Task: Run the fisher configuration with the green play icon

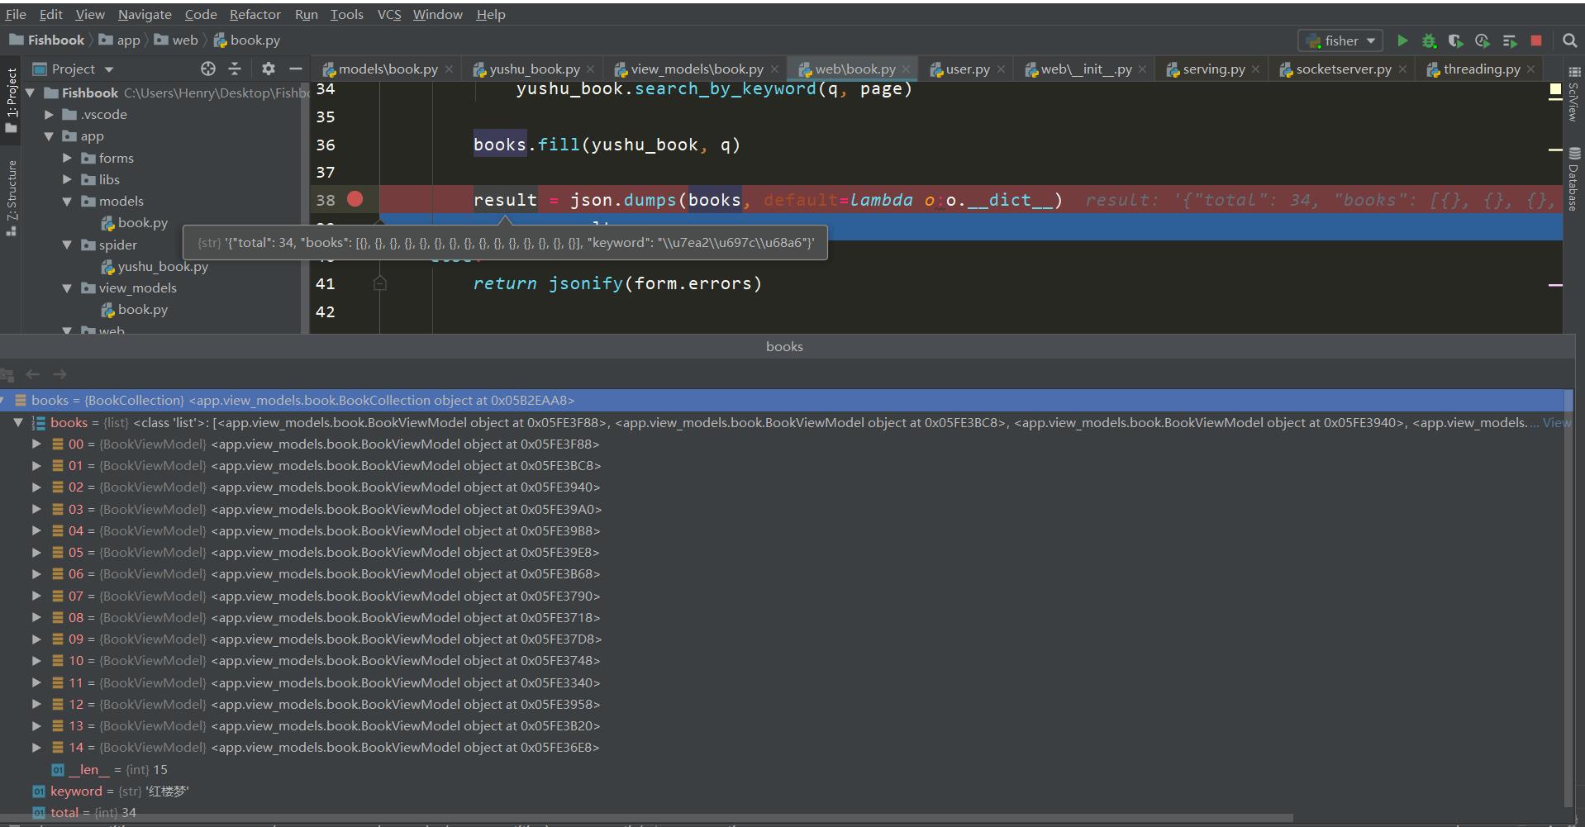Action: click(x=1402, y=40)
